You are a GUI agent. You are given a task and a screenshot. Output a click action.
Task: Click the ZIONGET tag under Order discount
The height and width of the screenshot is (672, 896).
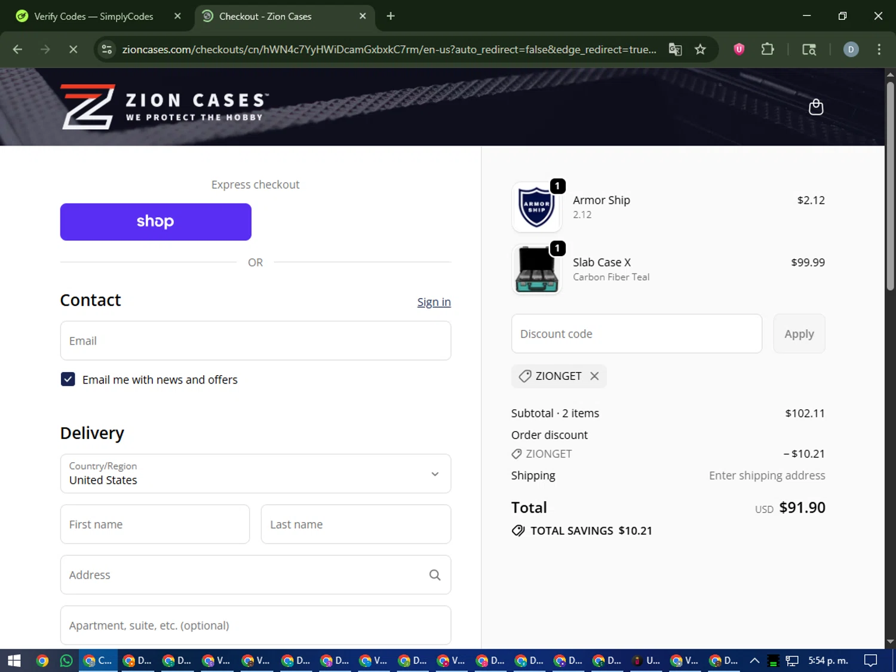(542, 454)
